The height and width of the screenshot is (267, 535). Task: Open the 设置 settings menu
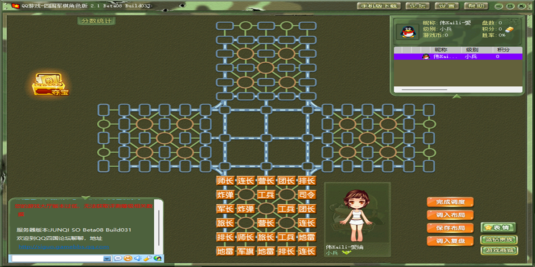447,6
